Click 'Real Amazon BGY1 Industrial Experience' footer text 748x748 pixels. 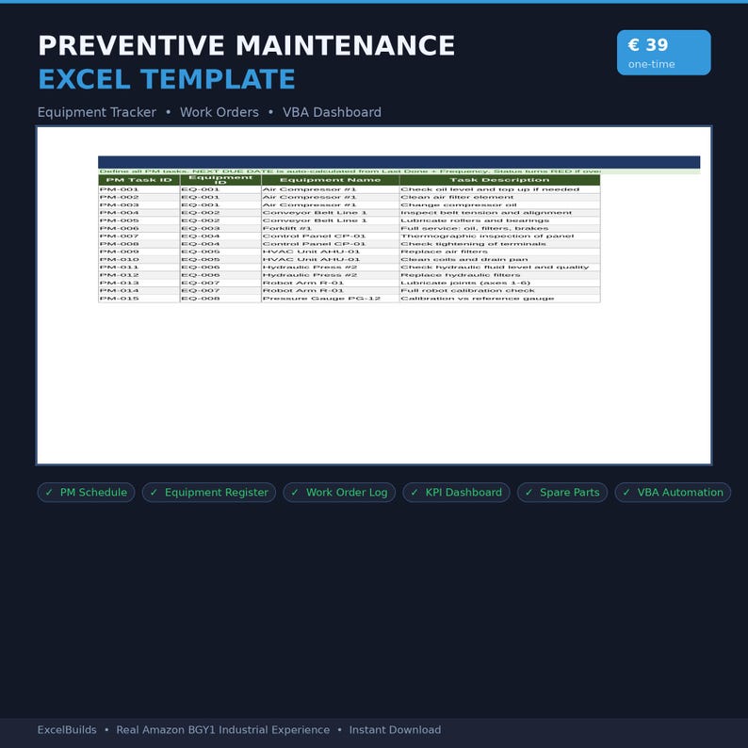(x=222, y=730)
